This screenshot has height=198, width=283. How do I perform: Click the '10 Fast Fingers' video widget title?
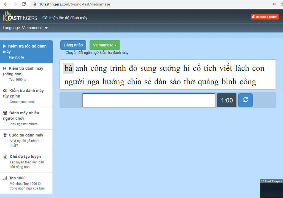tap(271, 181)
